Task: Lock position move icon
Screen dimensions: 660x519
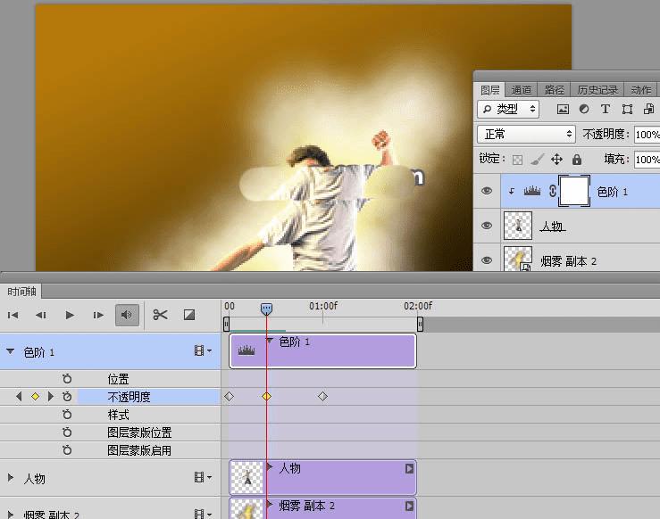Action: tap(557, 160)
